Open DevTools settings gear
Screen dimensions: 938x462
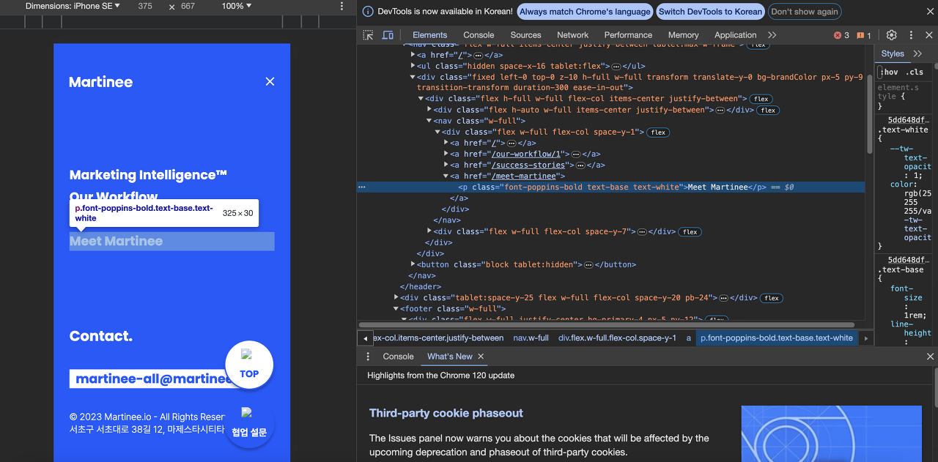pyautogui.click(x=892, y=35)
